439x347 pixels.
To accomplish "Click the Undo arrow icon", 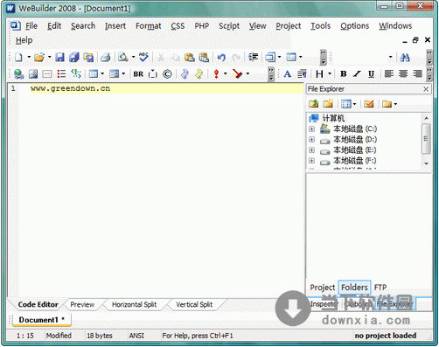I will point(221,57).
